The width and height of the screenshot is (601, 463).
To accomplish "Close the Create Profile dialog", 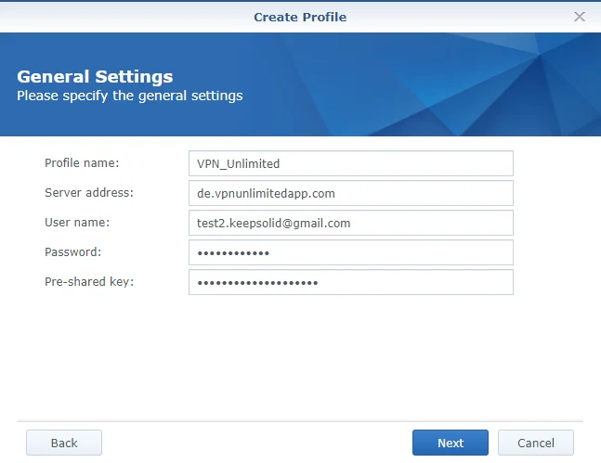I will (x=580, y=17).
